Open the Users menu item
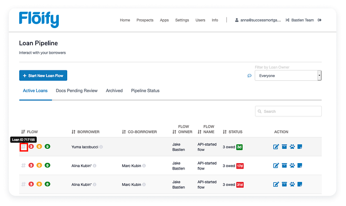 click(x=200, y=20)
